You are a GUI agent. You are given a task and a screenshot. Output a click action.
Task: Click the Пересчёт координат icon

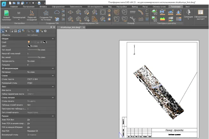point(32,13)
